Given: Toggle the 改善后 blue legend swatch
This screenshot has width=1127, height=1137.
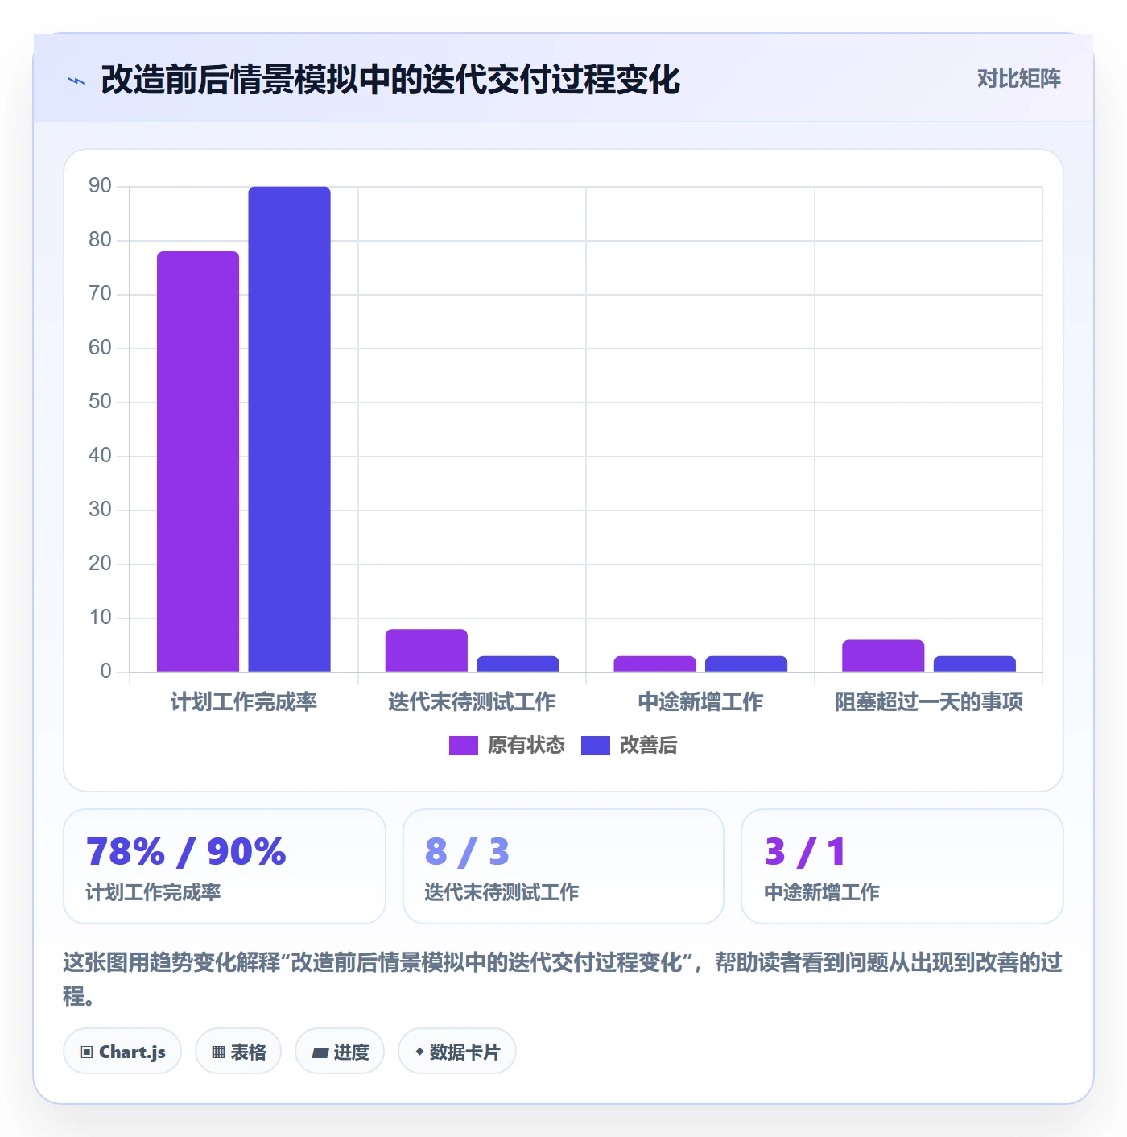Looking at the screenshot, I should point(596,746).
